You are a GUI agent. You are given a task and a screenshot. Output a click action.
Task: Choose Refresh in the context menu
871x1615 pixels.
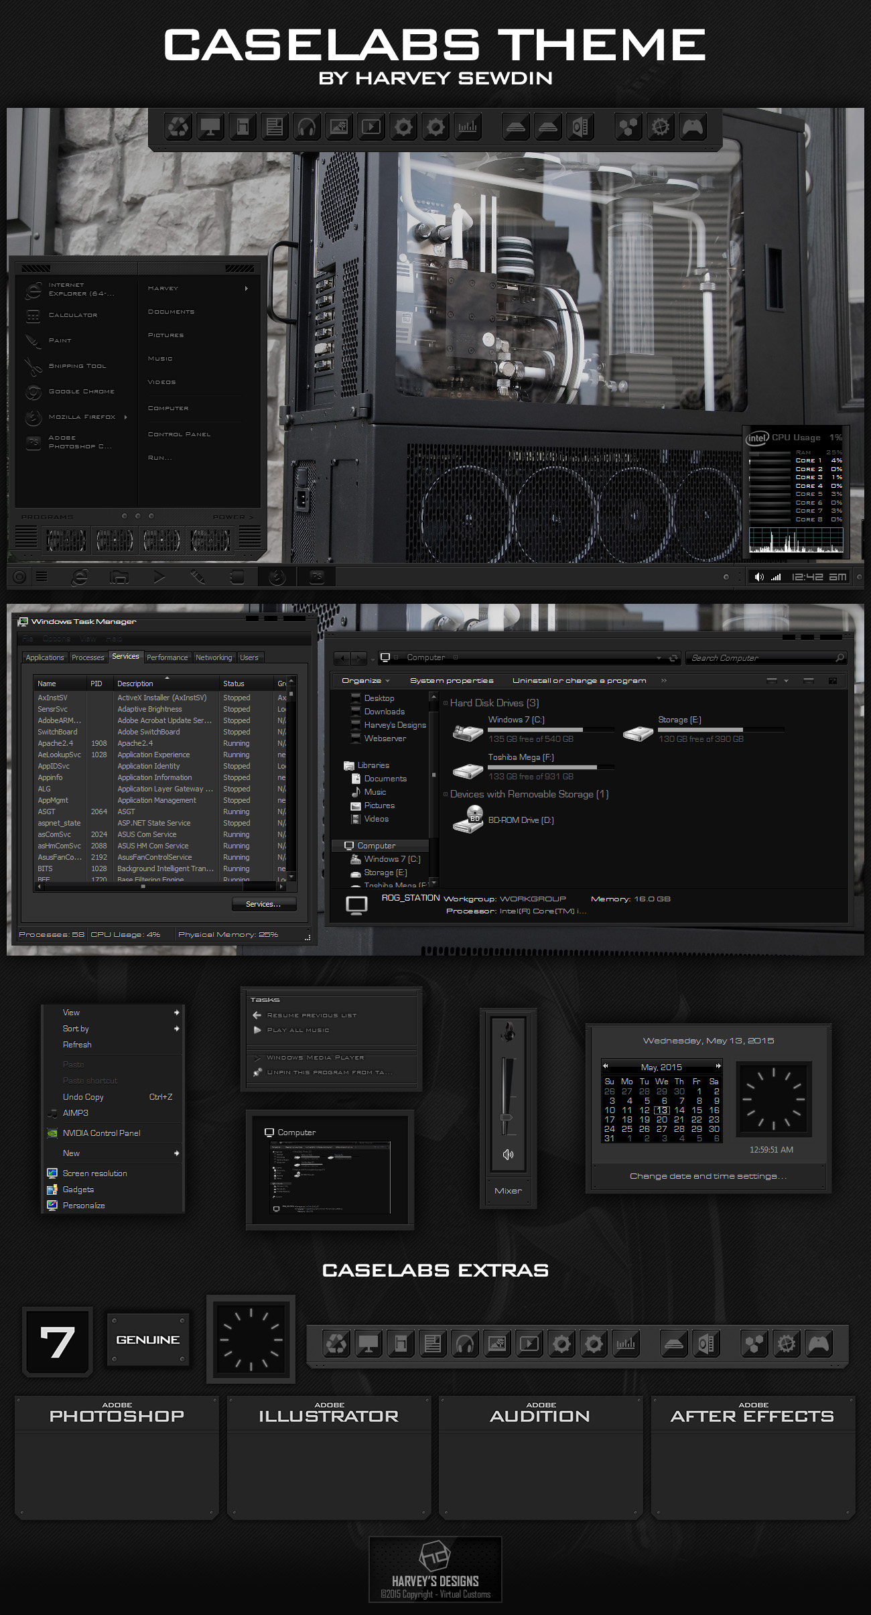coord(77,1045)
